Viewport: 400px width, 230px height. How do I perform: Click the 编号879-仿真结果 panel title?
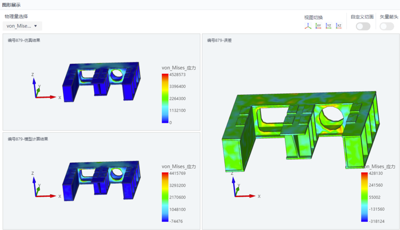pos(24,40)
